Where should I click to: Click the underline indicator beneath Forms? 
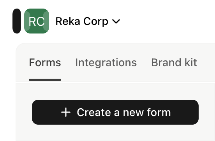[x=45, y=80]
